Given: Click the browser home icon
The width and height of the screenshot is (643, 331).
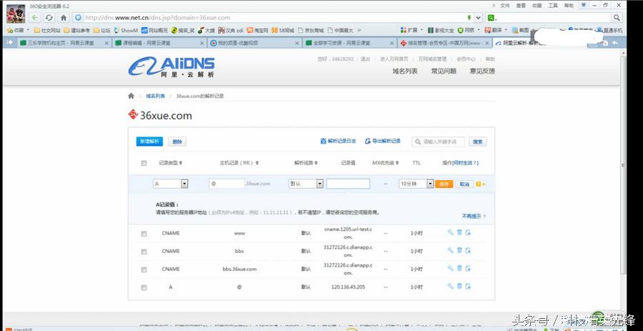Looking at the screenshot, I should 63,18.
